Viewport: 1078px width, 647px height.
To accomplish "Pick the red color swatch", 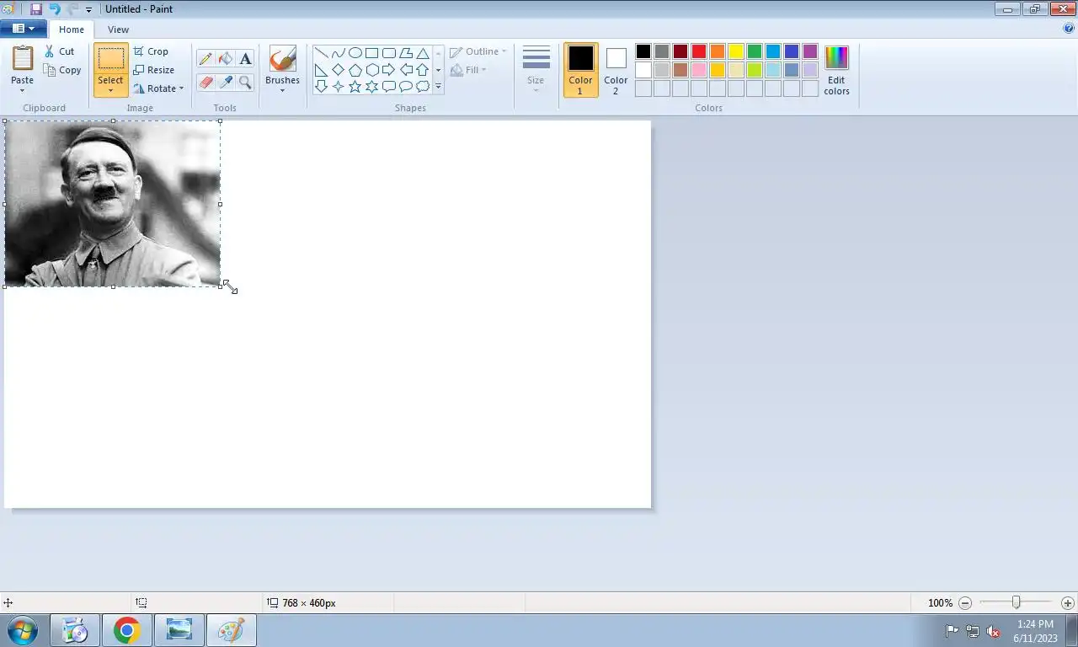I will point(699,51).
